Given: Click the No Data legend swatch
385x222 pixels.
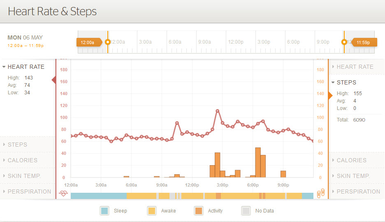Looking at the screenshot, I should tap(246, 211).
